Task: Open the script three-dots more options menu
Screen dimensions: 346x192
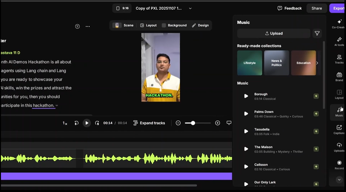Action: click(88, 27)
